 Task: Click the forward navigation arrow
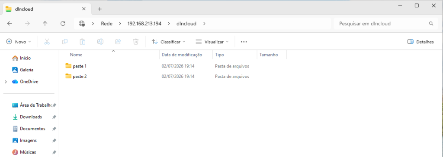click(27, 24)
